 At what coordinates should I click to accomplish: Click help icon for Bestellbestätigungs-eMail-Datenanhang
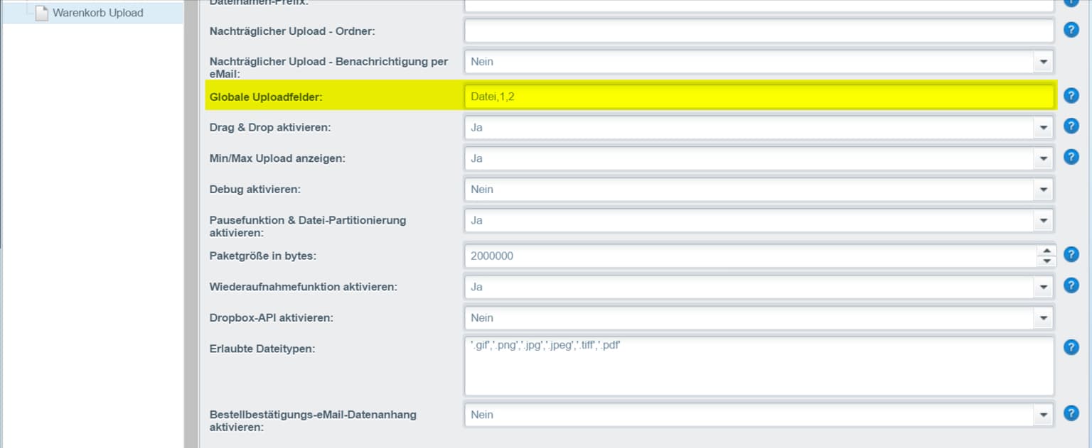coord(1071,413)
